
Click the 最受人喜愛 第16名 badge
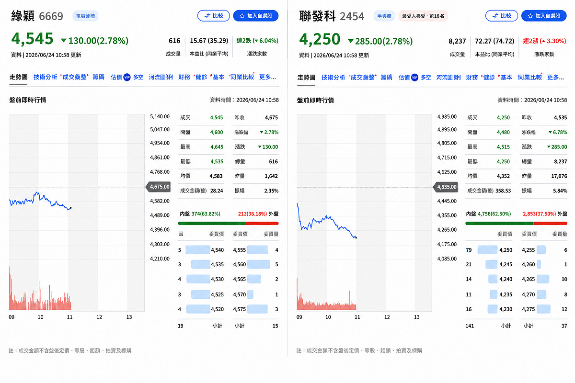(x=423, y=16)
